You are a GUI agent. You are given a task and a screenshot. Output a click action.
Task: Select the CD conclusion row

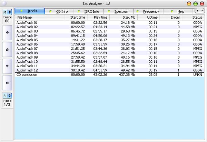(110, 75)
